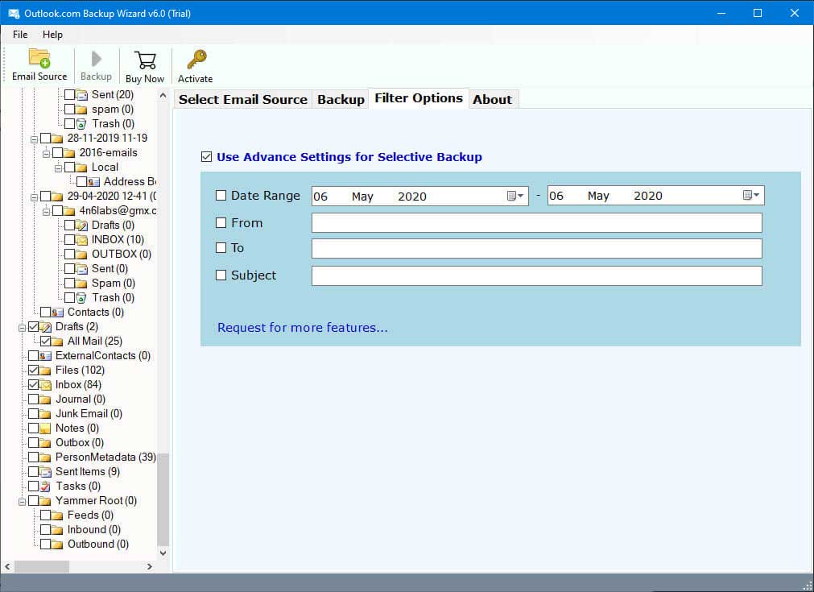814x592 pixels.
Task: Open the start date calendar dropdown
Action: tap(515, 196)
